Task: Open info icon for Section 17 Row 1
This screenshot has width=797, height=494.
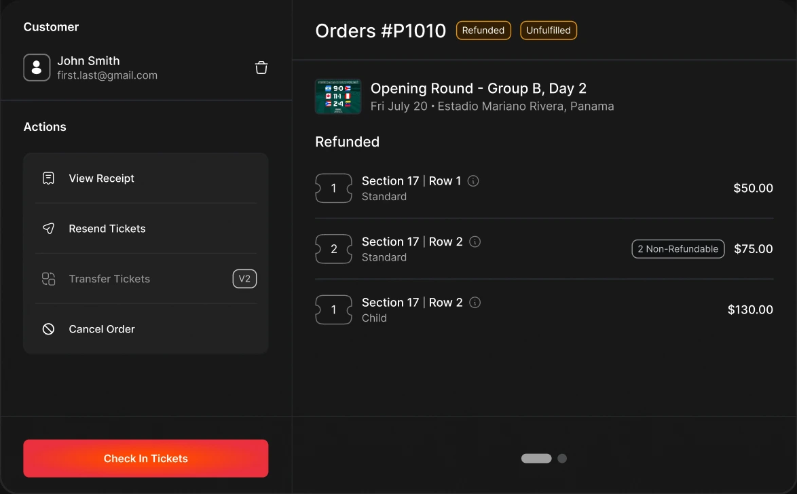Action: tap(473, 181)
